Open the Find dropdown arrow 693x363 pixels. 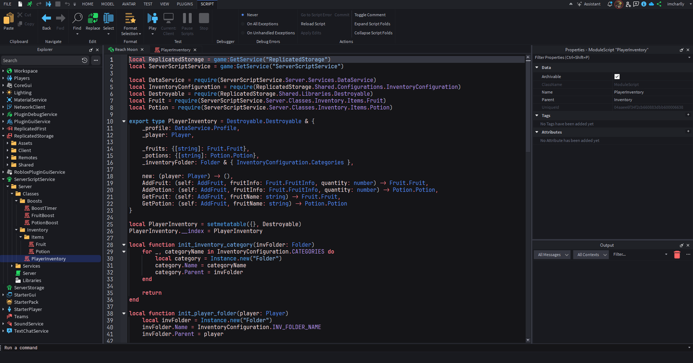[77, 34]
